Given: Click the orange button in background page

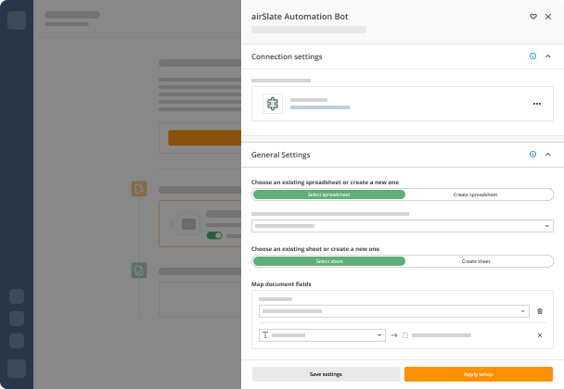Looking at the screenshot, I should coord(204,138).
